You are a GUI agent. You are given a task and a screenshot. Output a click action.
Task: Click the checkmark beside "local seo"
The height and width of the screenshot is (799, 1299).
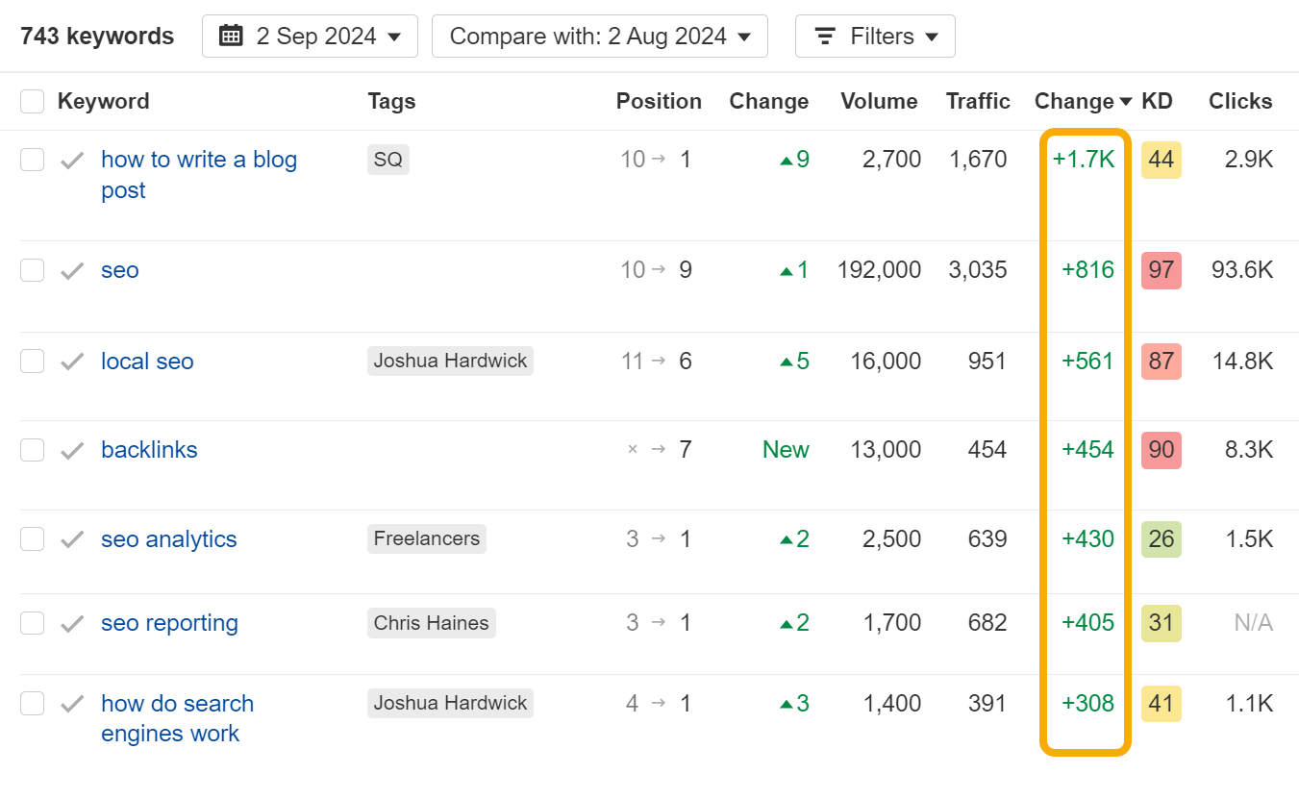click(71, 361)
